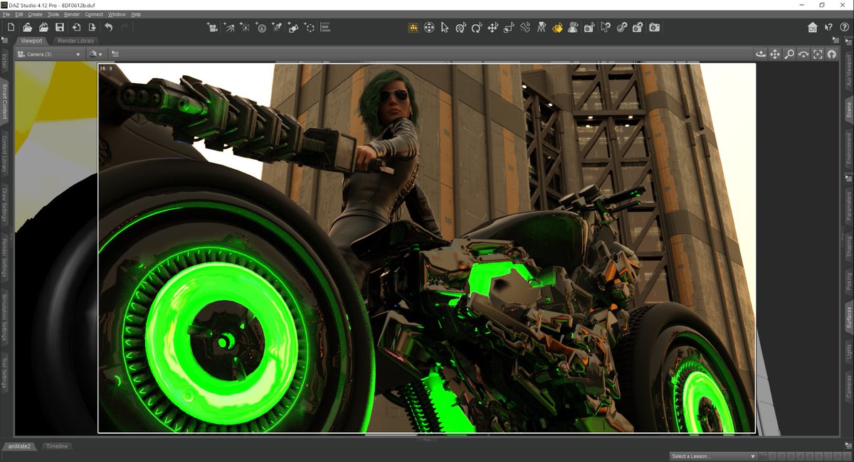Open the Select a Lesson dropdown
Image resolution: width=854 pixels, height=462 pixels.
(713, 456)
